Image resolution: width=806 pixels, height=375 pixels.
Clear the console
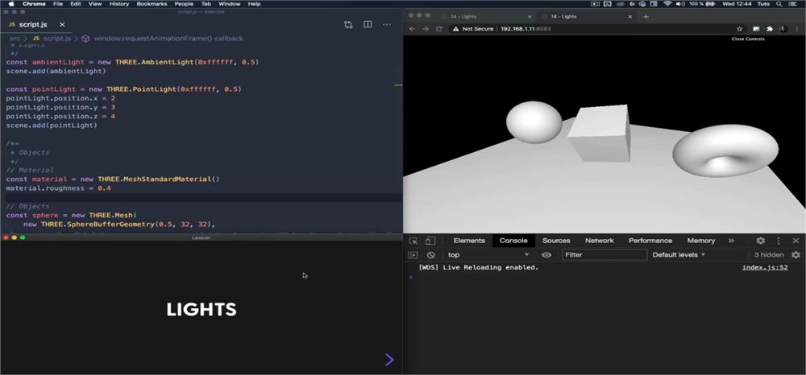[x=430, y=255]
